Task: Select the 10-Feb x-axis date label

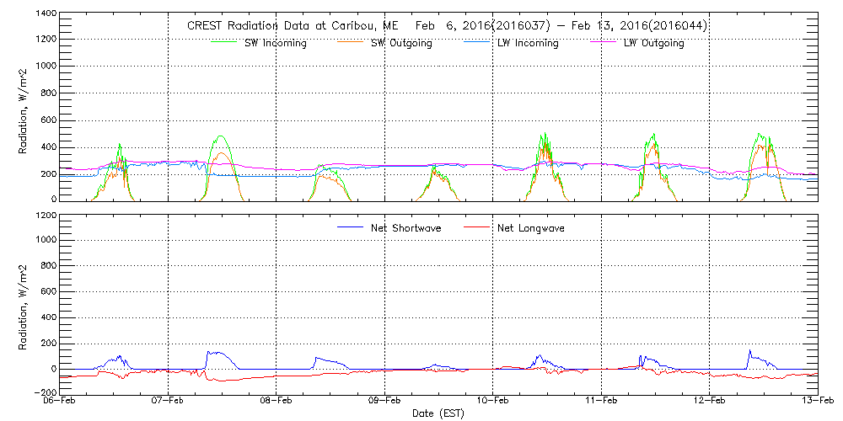Action: click(x=492, y=402)
